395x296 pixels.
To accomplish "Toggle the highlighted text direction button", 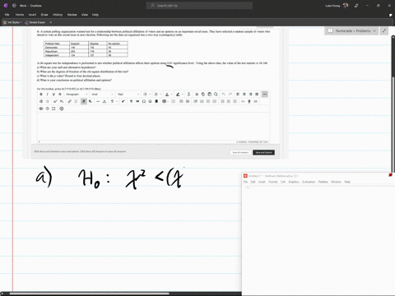I will [84, 101].
